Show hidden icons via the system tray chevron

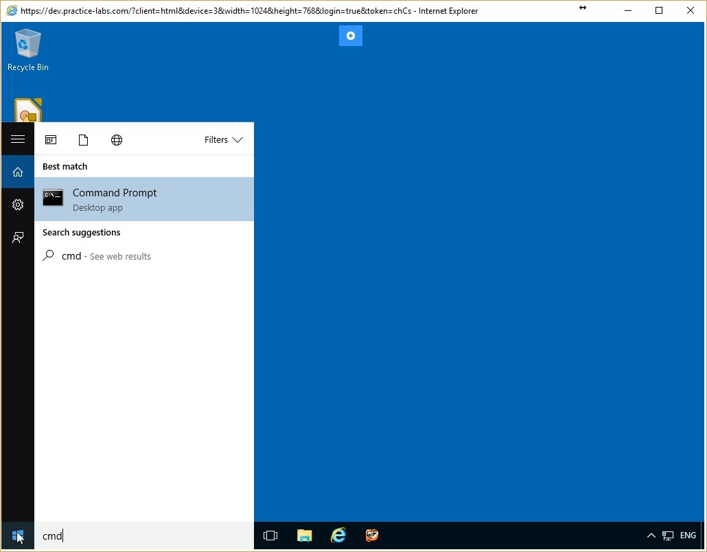651,536
